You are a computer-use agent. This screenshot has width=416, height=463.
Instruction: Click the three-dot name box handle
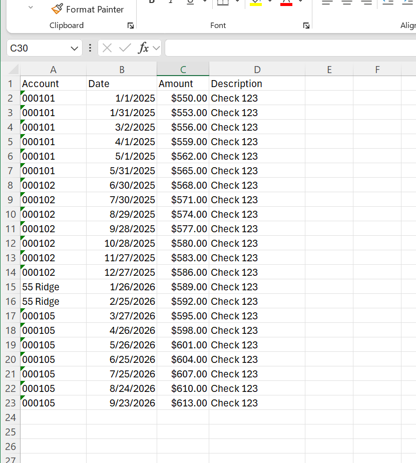[x=90, y=48]
